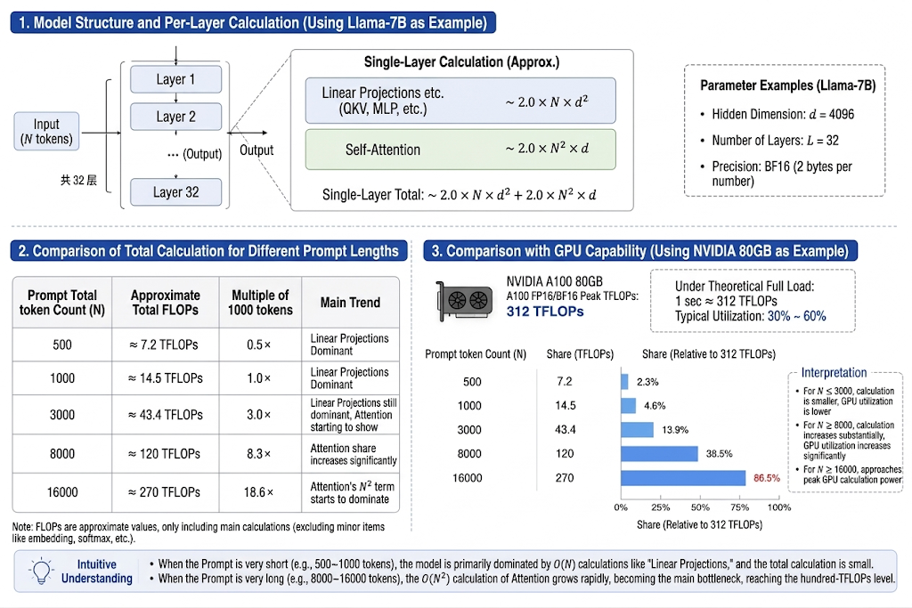This screenshot has width=912, height=608.
Task: Click the lightbulb icon beside Intuitive Understanding
Action: tap(41, 572)
